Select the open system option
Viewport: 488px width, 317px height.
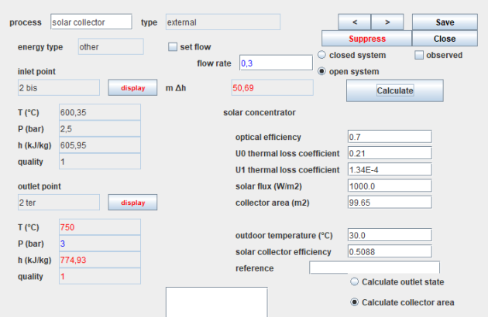(x=322, y=71)
